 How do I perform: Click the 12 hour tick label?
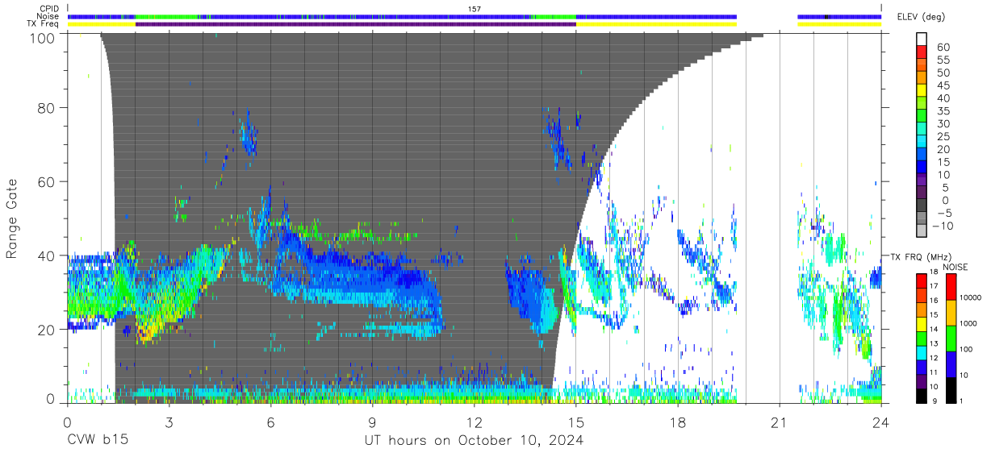tap(475, 422)
